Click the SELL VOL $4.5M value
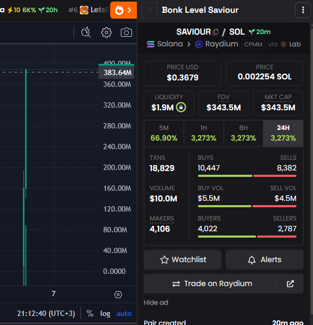The width and height of the screenshot is (313, 325). 285,198
